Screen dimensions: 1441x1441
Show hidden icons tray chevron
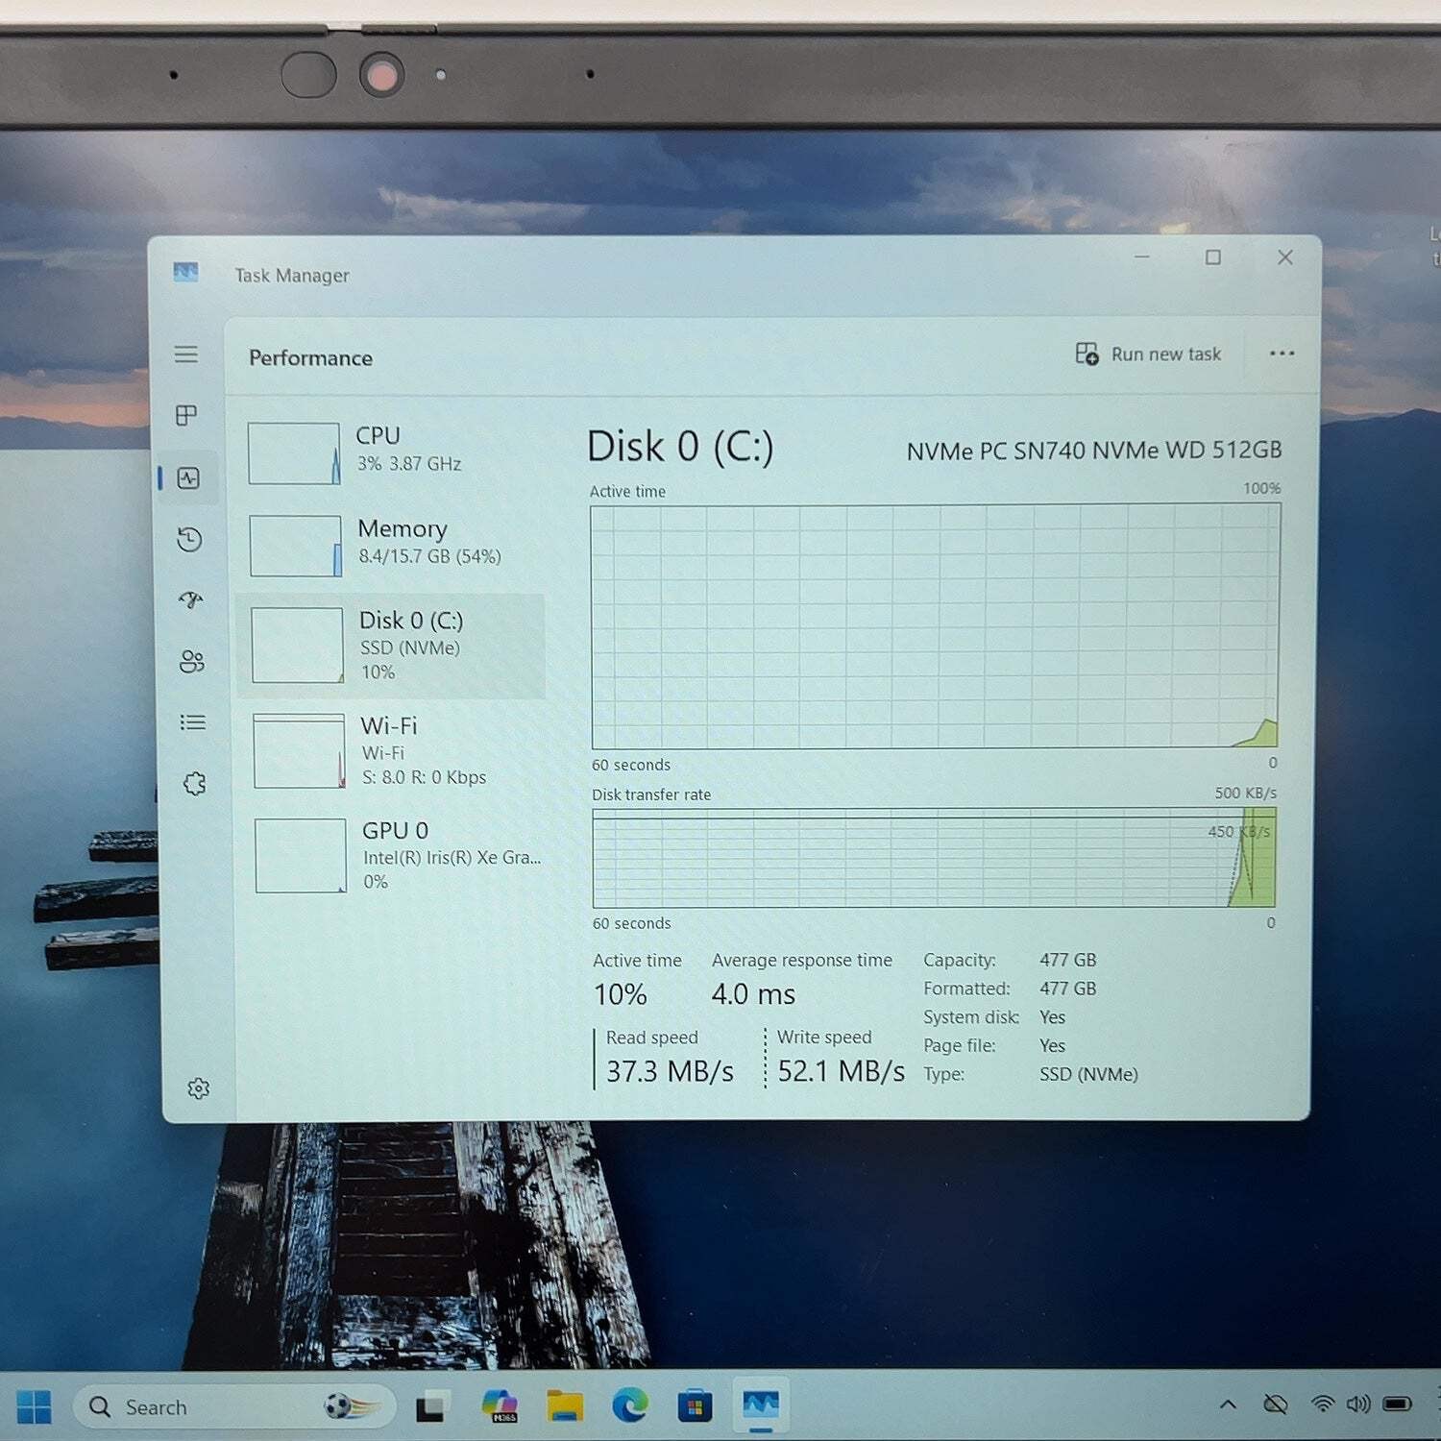click(x=1228, y=1404)
